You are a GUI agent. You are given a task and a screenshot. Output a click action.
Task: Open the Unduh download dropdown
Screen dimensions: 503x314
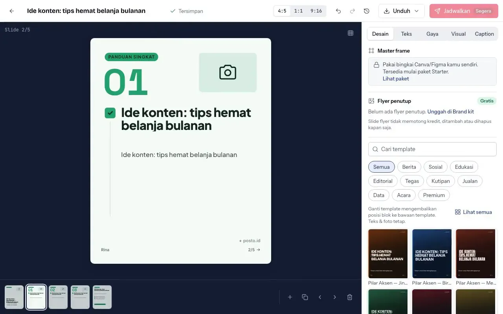tap(402, 11)
